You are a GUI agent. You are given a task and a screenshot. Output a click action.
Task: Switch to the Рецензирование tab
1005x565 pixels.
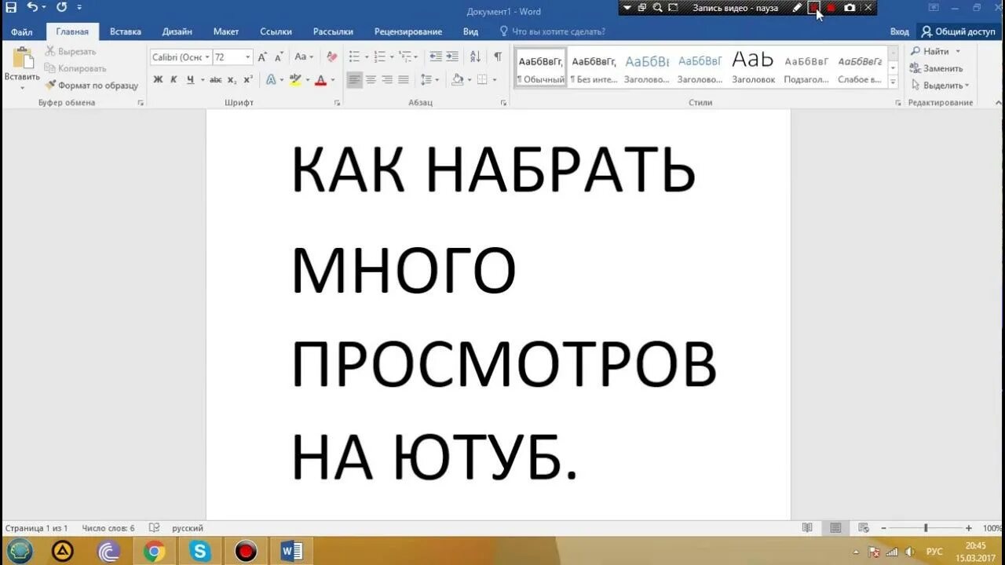[408, 31]
